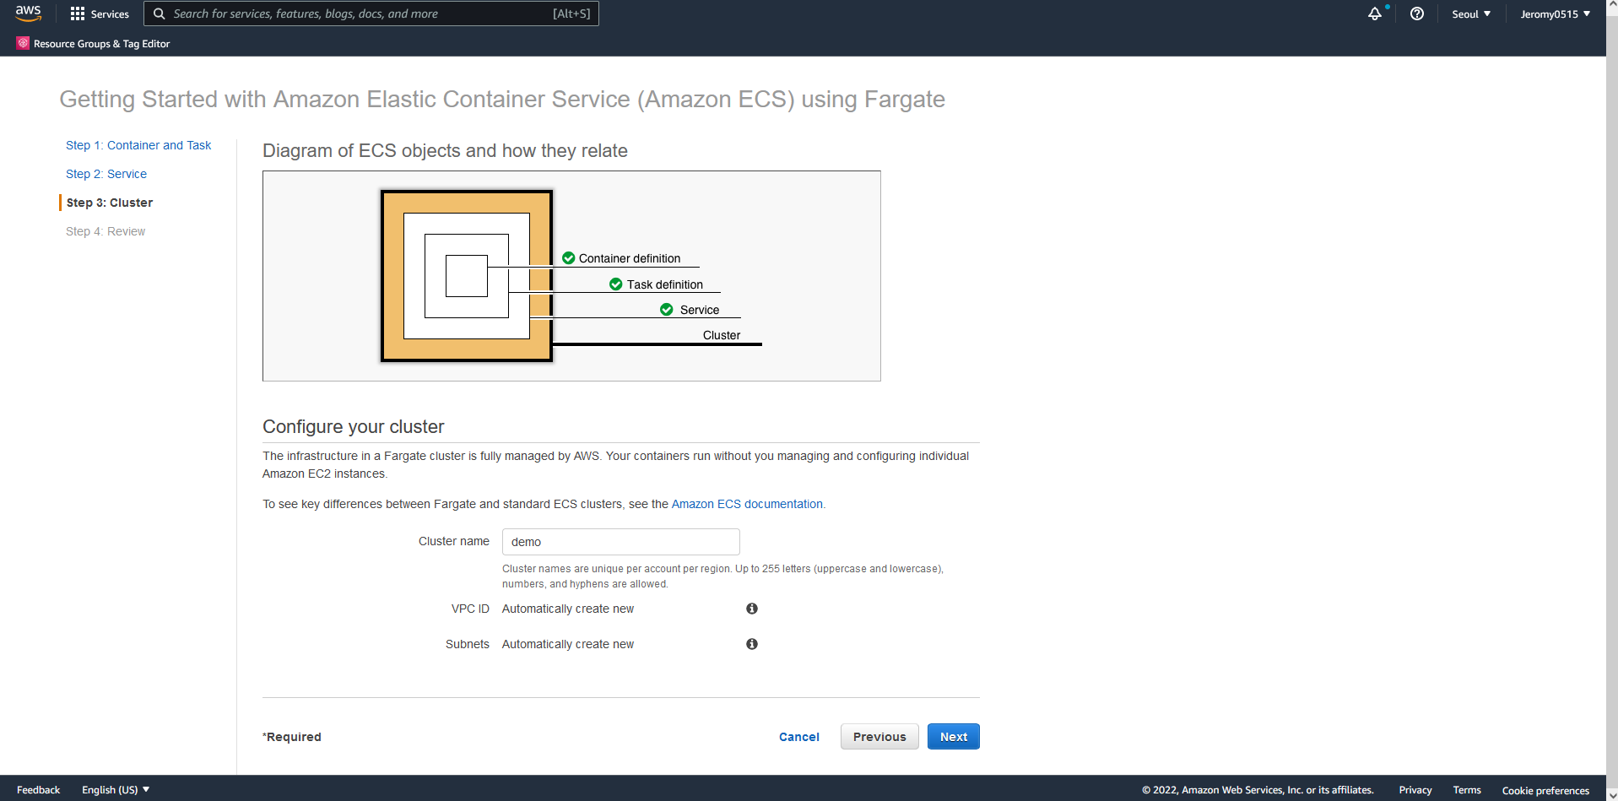Click the Next button
This screenshot has width=1618, height=801.
(x=954, y=737)
